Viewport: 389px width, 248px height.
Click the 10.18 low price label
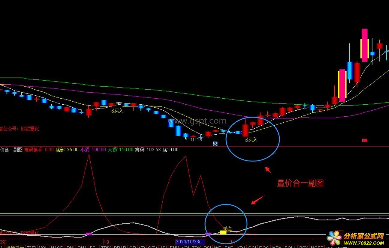196,139
